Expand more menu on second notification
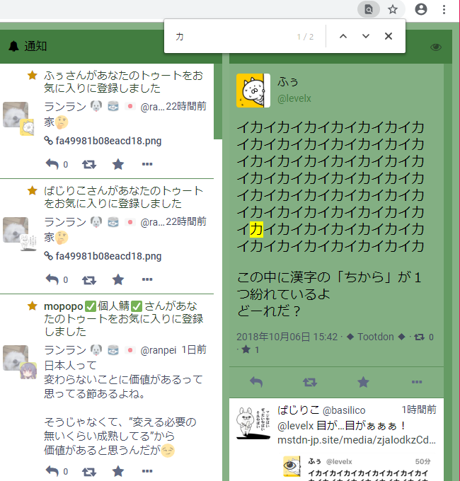 [x=147, y=279]
